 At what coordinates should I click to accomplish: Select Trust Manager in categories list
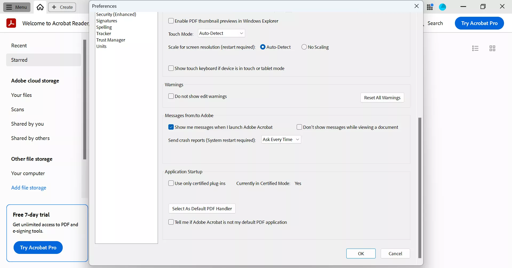click(110, 40)
